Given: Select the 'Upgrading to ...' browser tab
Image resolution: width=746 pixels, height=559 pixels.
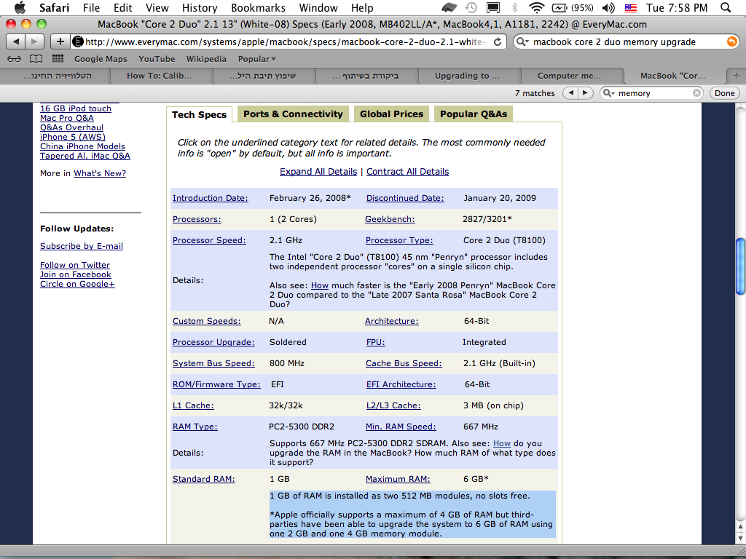Looking at the screenshot, I should pos(467,76).
